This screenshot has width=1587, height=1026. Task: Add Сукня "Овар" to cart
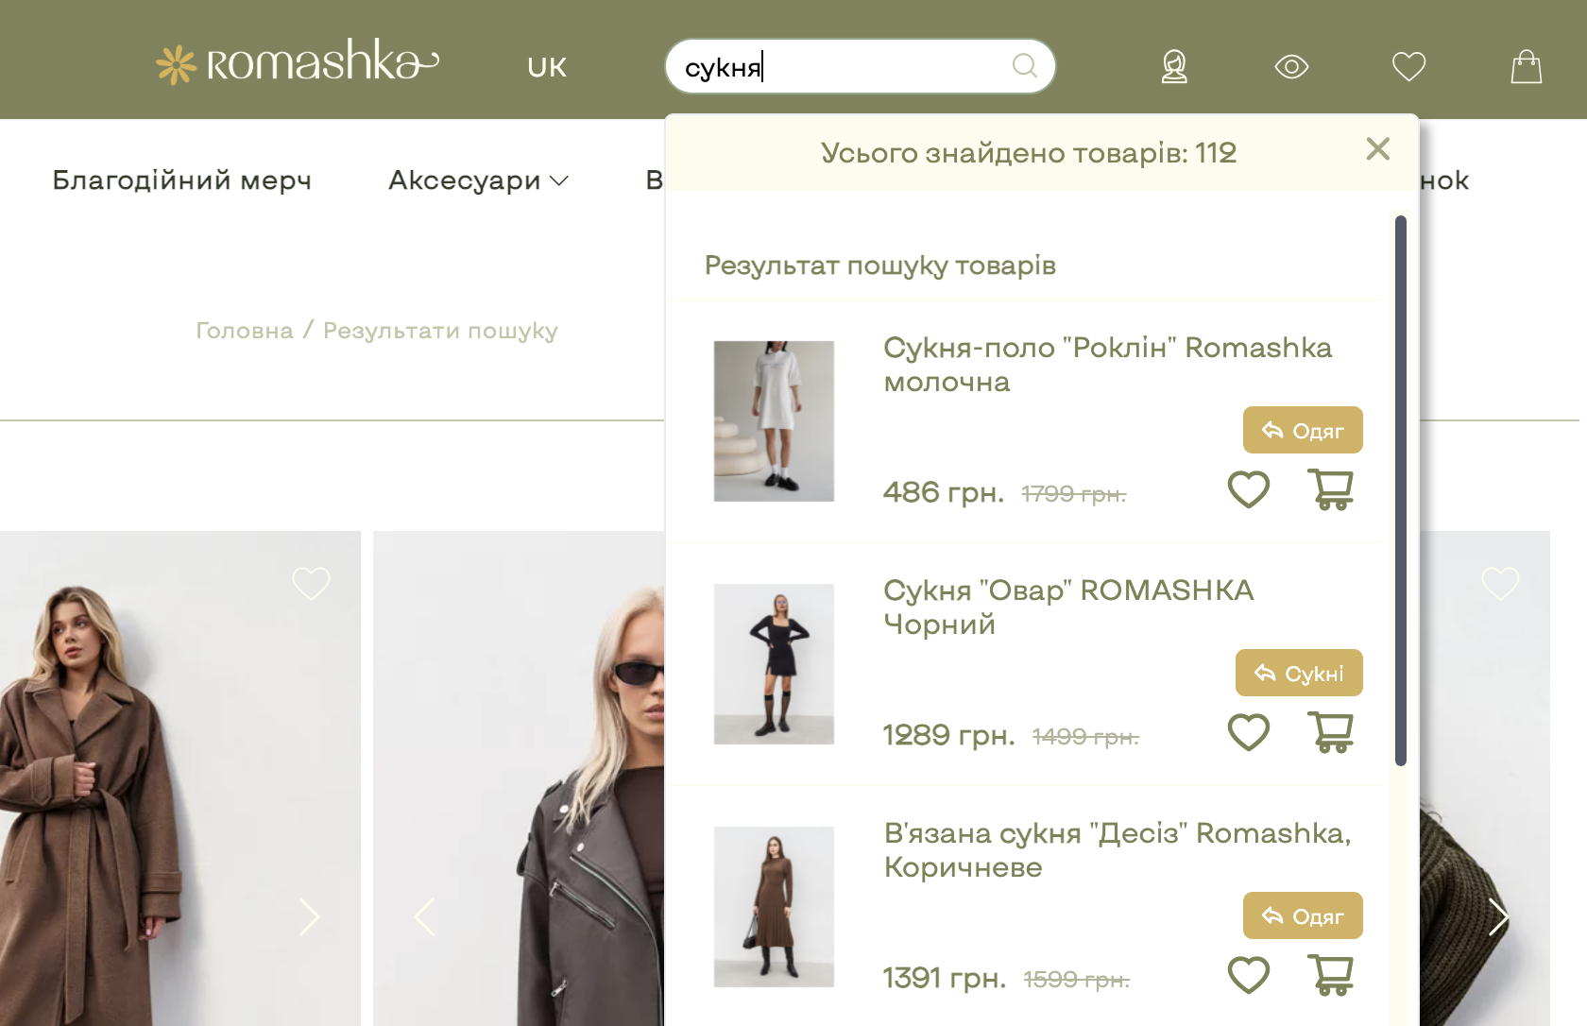[x=1331, y=732]
